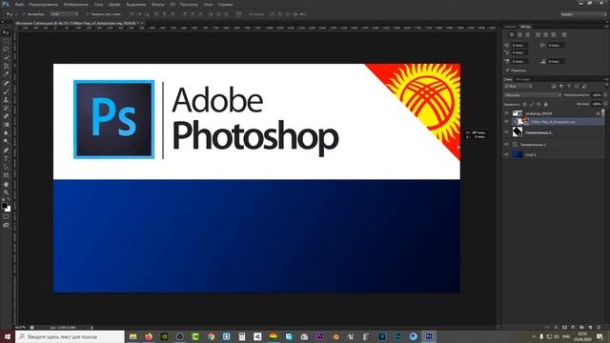Click the Photoshop icon in the taskbar

[429, 336]
